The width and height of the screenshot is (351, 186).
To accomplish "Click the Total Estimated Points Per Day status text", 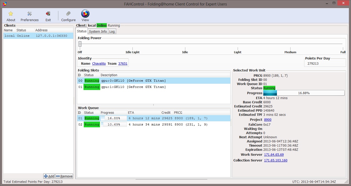I will 33,182.
